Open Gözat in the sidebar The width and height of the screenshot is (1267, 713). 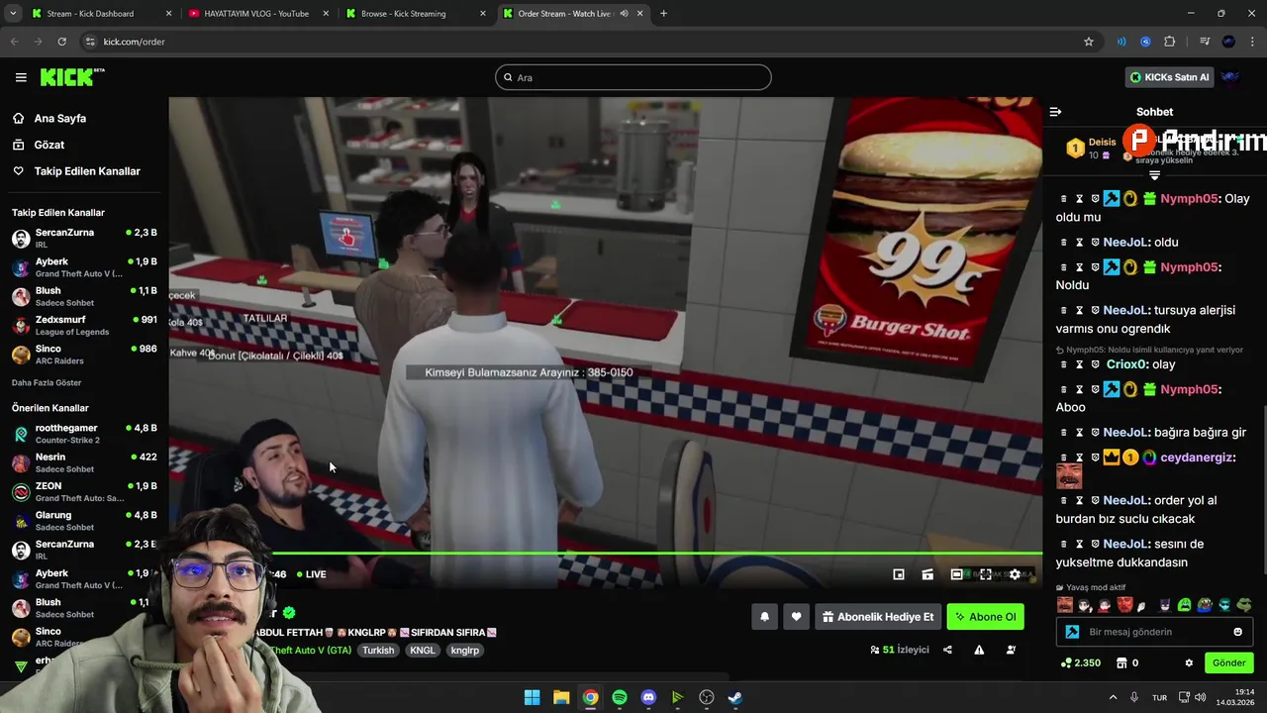(x=49, y=145)
